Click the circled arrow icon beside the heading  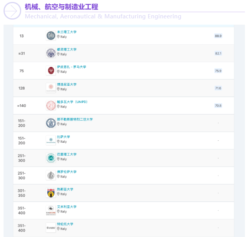pos(12,11)
